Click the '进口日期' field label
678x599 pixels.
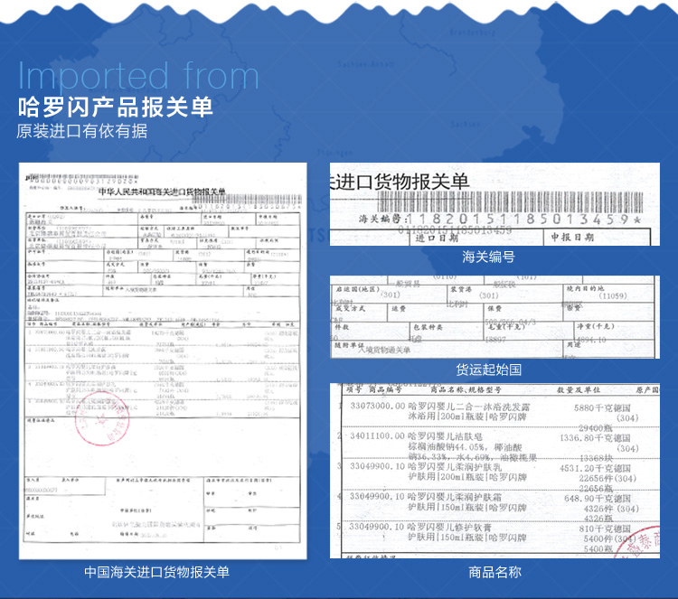coord(437,239)
